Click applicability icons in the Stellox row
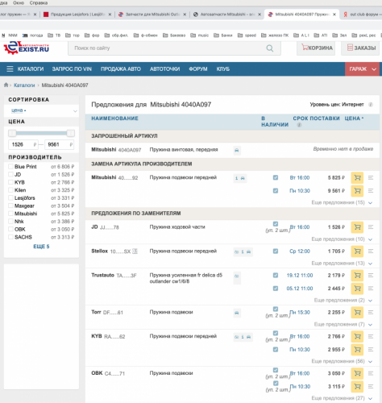This screenshot has height=403, width=382. (243, 251)
